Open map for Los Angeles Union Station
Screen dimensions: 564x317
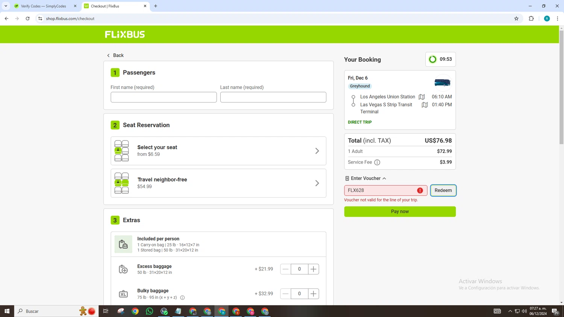pos(422,97)
